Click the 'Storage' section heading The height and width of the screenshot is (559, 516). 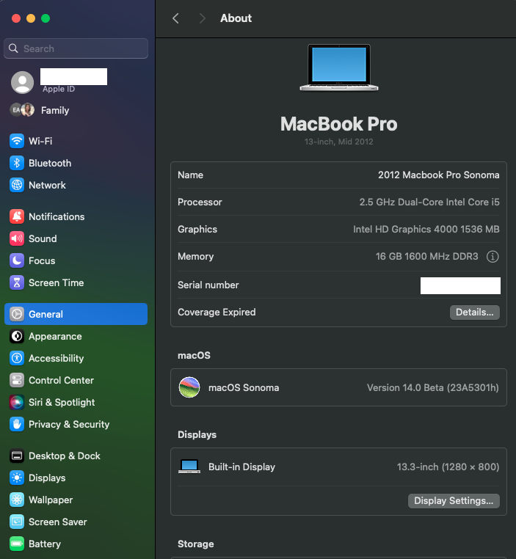tap(196, 544)
